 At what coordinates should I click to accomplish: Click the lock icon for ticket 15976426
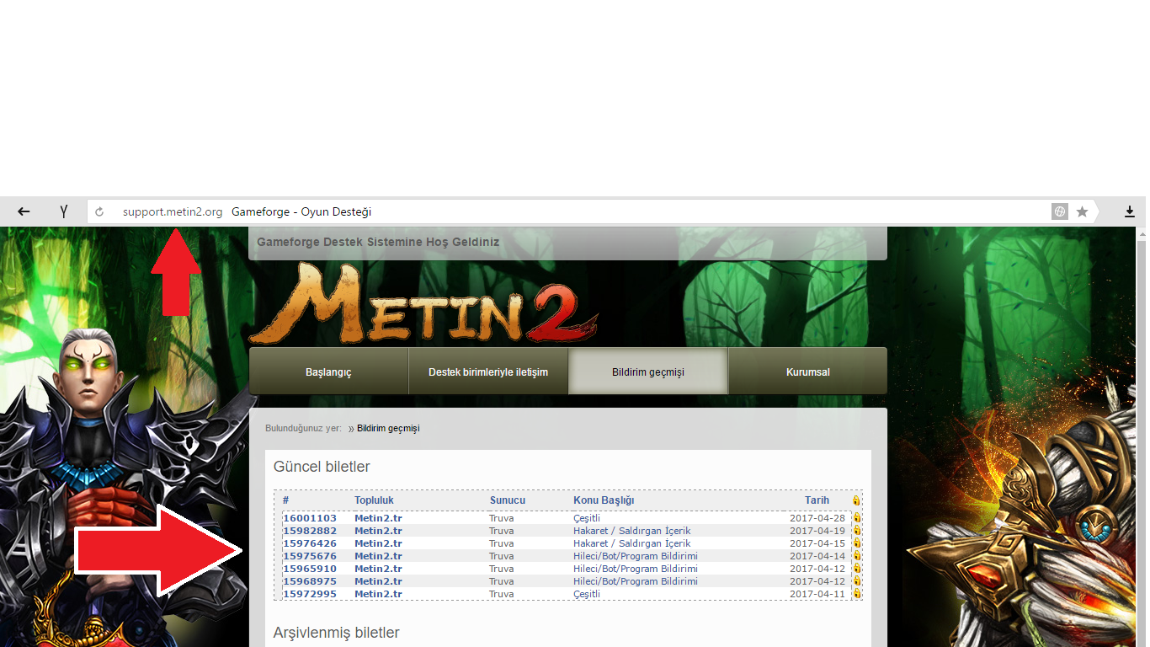click(x=856, y=543)
